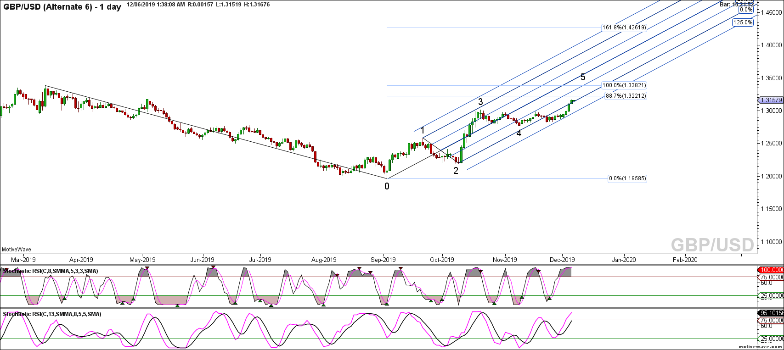Click 1.40000 on the price axis

tap(770, 45)
